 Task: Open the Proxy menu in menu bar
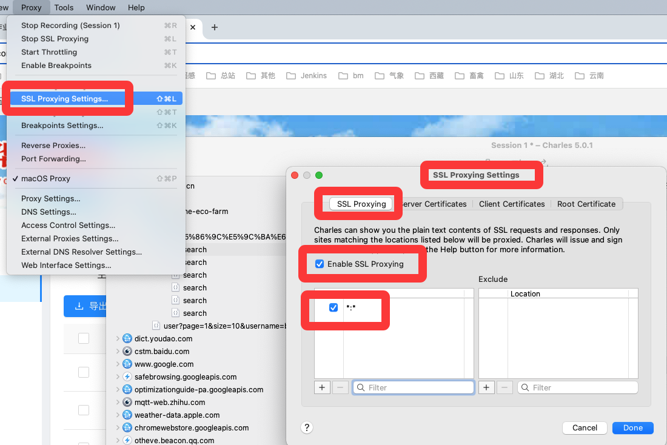pyautogui.click(x=31, y=8)
